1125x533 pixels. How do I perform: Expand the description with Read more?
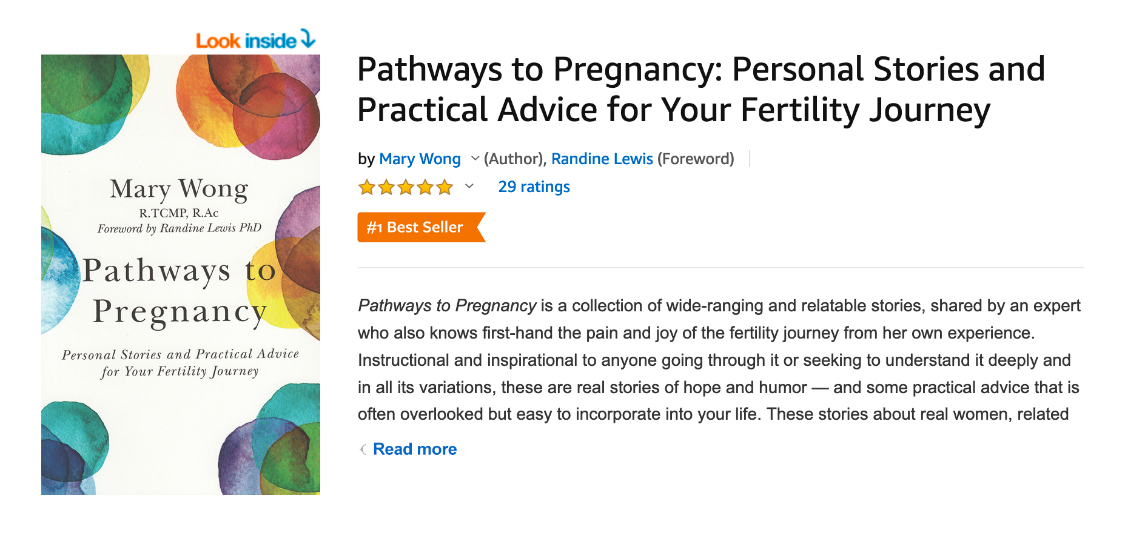click(415, 449)
